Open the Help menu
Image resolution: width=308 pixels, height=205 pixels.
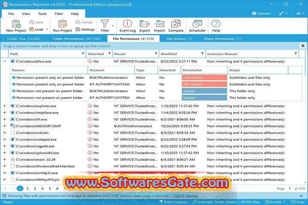pyautogui.click(x=74, y=14)
